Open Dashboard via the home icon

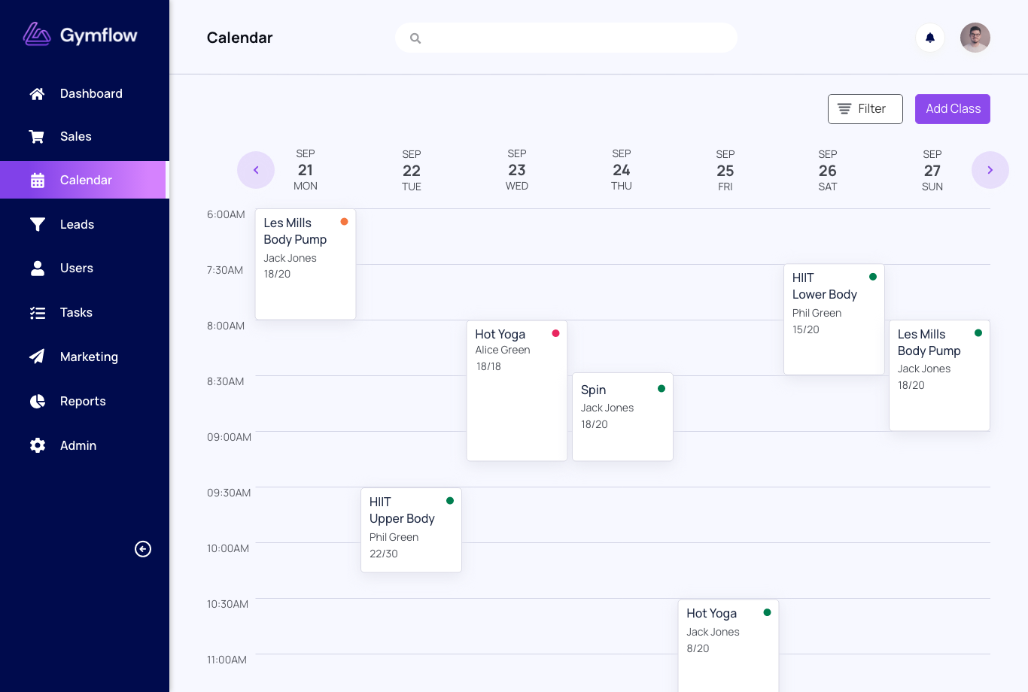point(37,94)
